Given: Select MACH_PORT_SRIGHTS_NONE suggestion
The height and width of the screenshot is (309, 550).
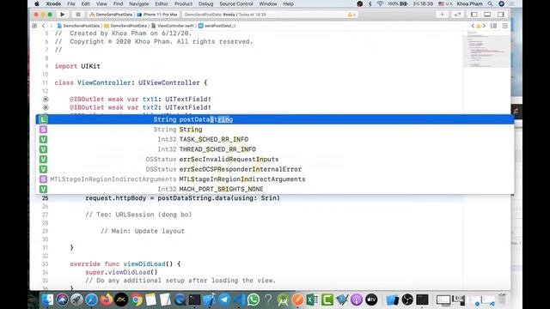Looking at the screenshot, I should pos(275,189).
